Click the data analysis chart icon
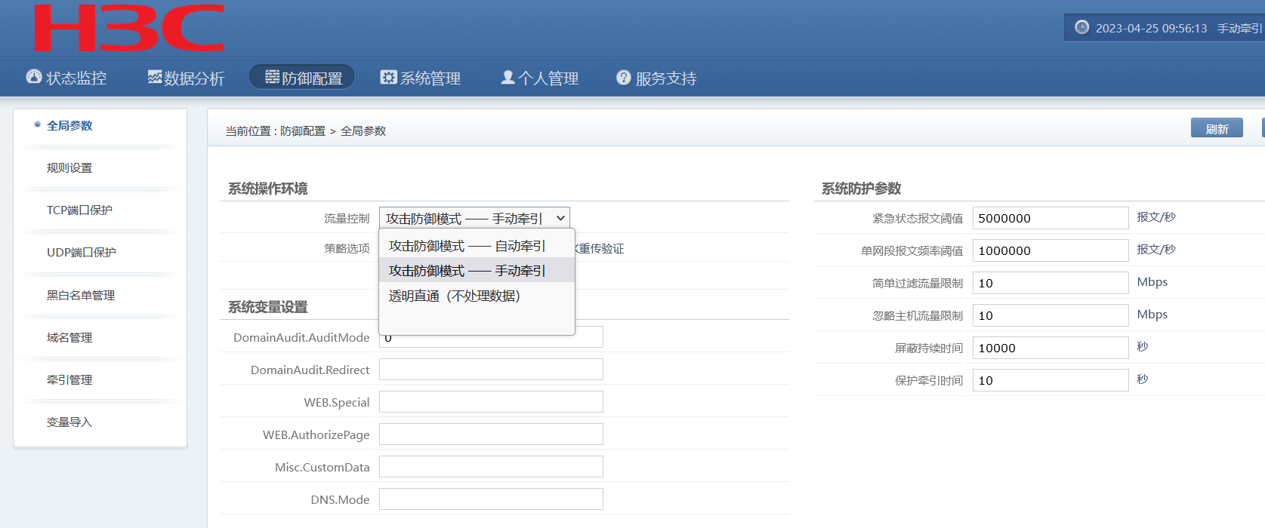Image resolution: width=1265 pixels, height=528 pixels. (155, 77)
